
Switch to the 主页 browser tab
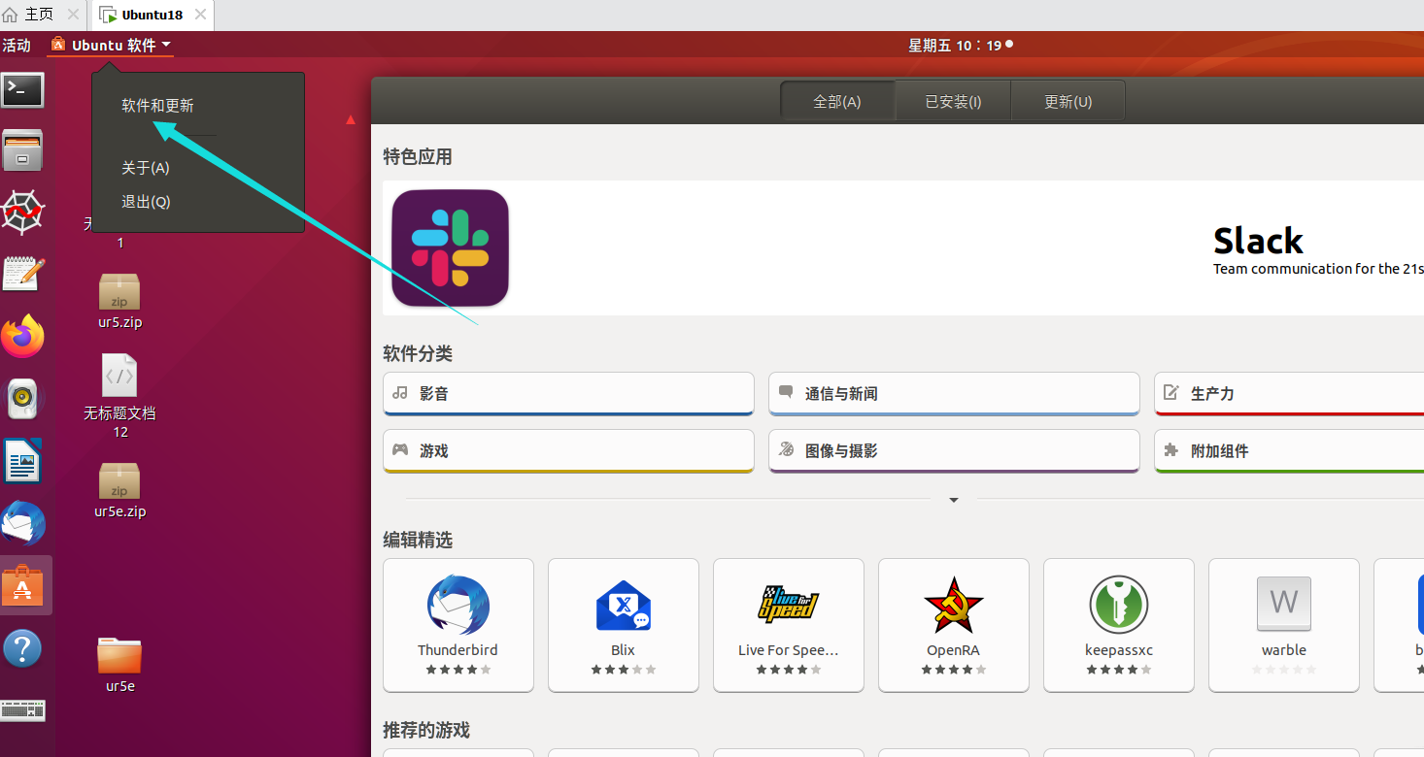pyautogui.click(x=39, y=14)
